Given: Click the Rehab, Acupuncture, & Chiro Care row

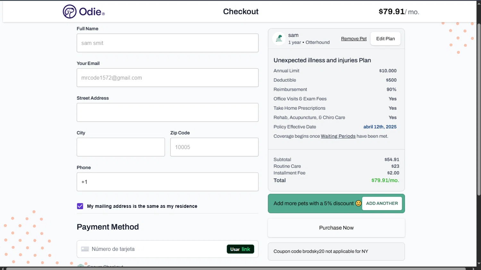Looking at the screenshot, I should [335, 118].
